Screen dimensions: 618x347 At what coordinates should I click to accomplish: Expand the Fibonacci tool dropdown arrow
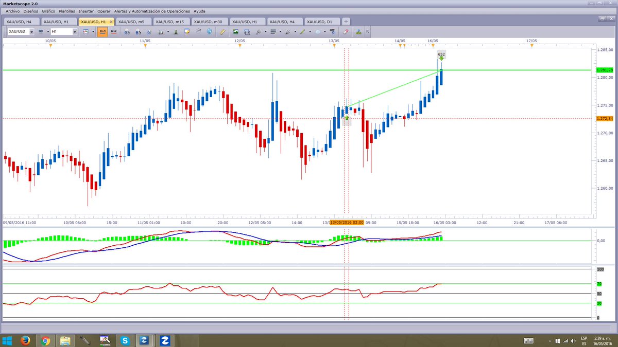tap(280, 31)
